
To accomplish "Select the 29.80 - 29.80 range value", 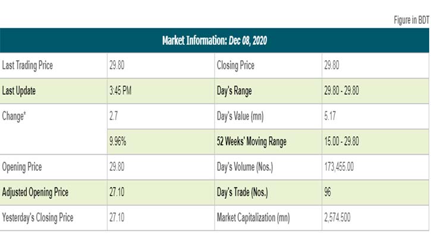I will pos(341,91).
